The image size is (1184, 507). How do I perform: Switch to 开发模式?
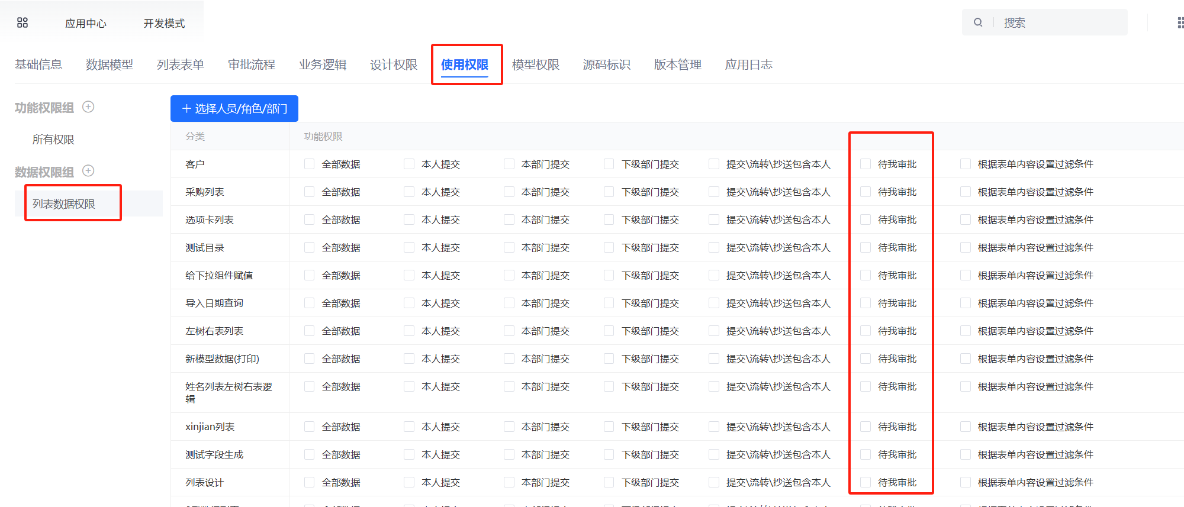164,23
